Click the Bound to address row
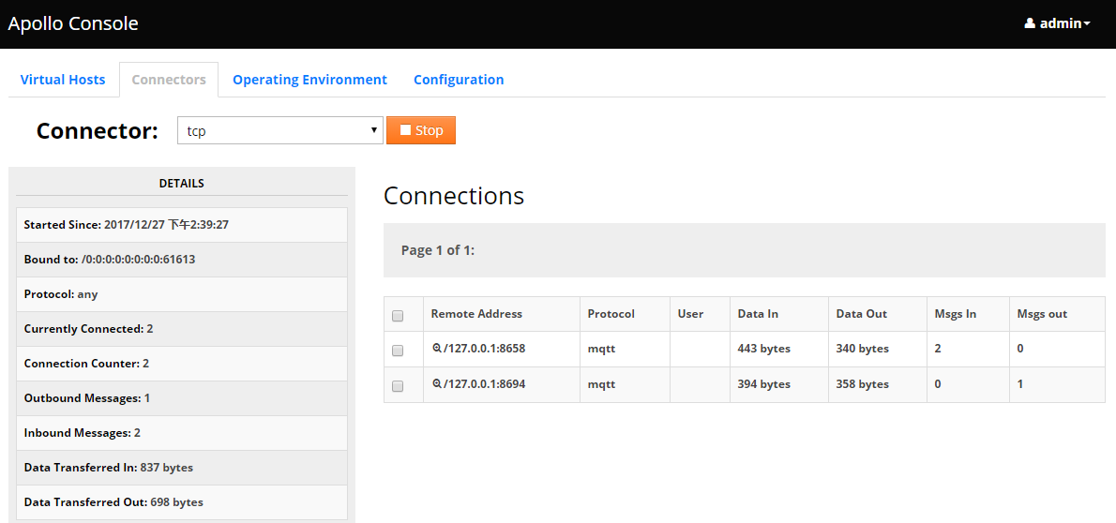The image size is (1116, 523). pyautogui.click(x=182, y=260)
